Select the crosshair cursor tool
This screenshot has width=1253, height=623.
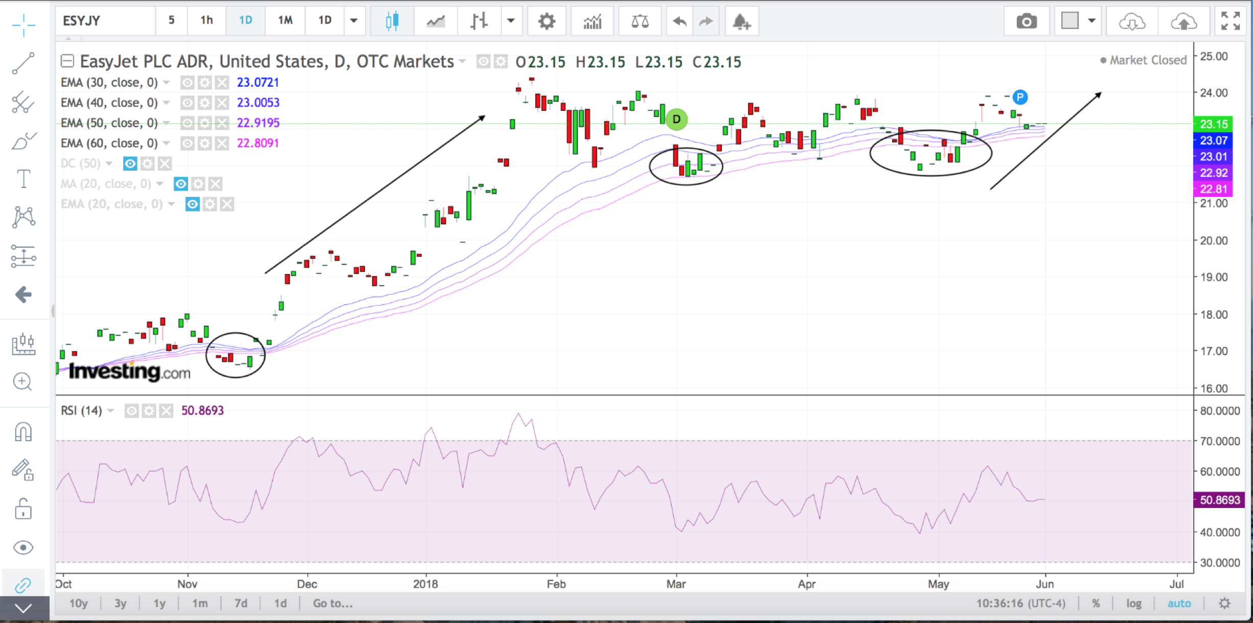(24, 24)
